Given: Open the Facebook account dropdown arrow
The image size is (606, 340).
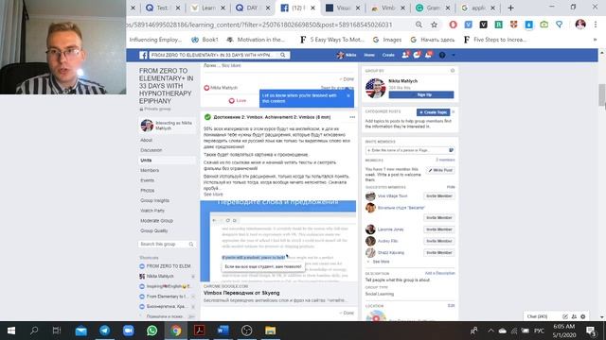Looking at the screenshot, I should (454, 55).
